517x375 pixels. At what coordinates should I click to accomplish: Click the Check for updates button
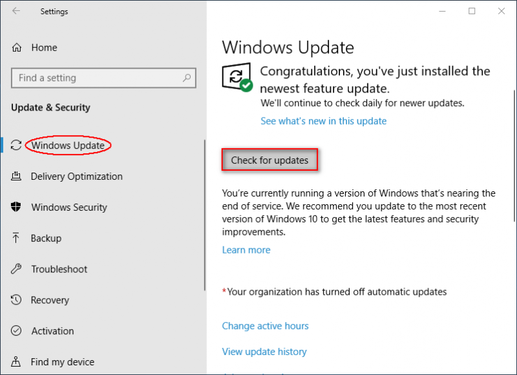(269, 160)
